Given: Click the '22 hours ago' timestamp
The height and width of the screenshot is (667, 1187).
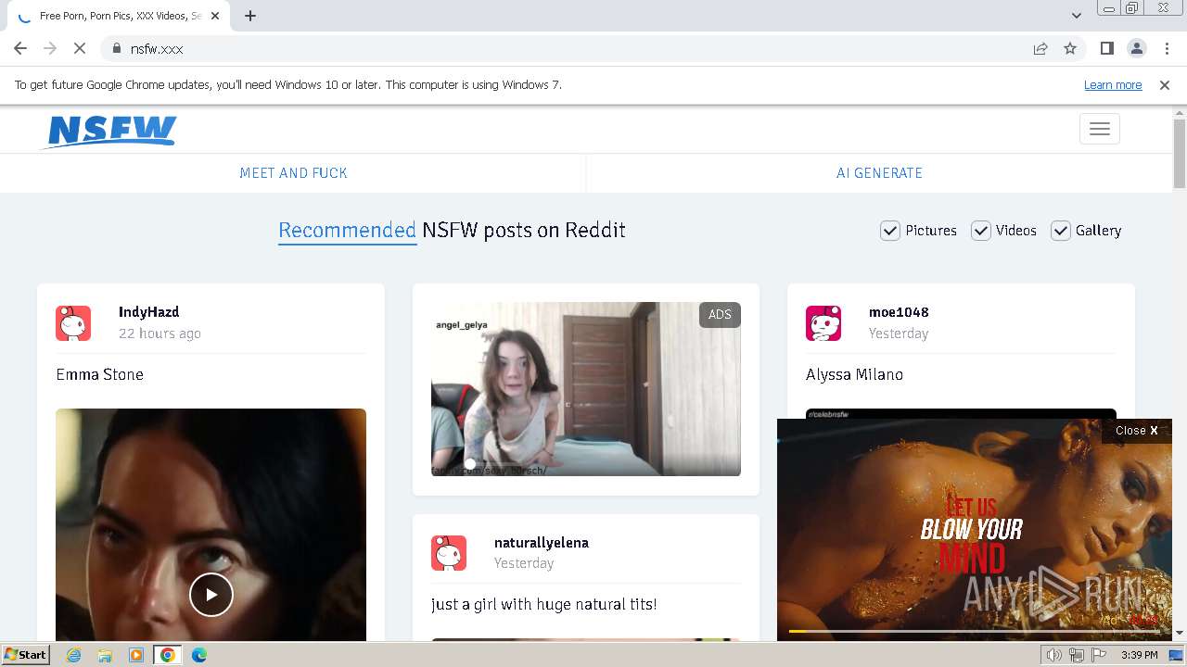Looking at the screenshot, I should coord(160,333).
